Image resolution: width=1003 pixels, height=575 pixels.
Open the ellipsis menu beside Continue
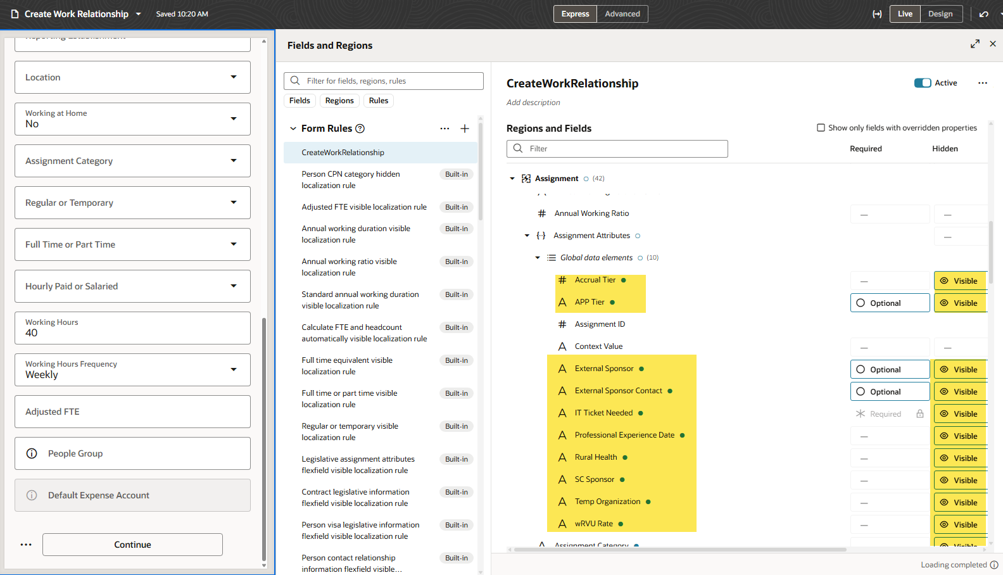coord(26,545)
